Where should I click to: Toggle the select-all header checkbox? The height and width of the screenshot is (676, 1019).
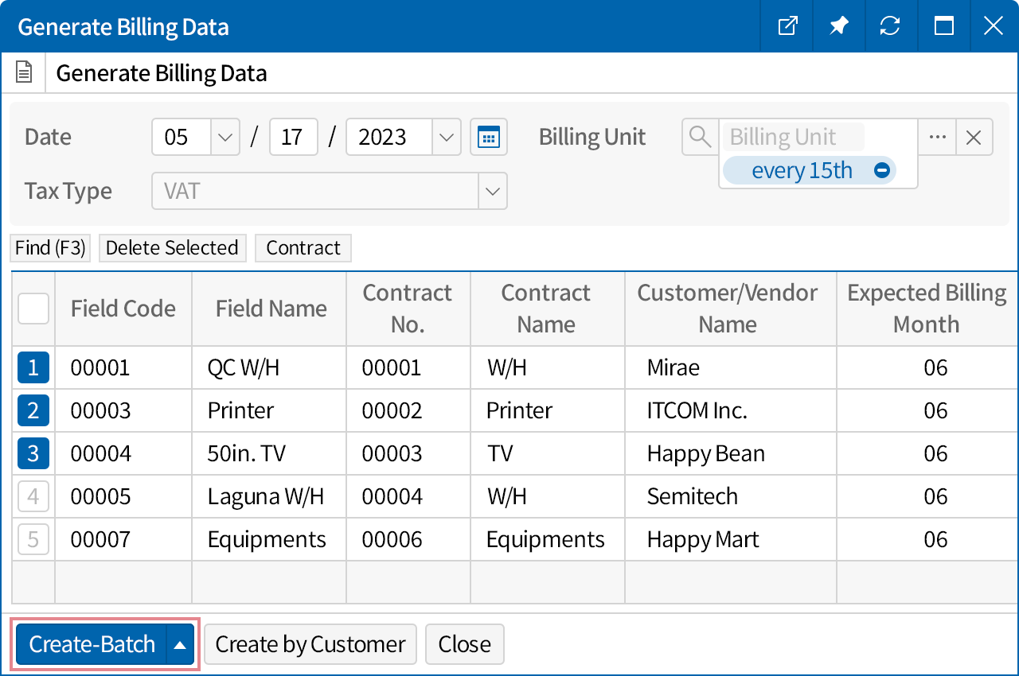[33, 309]
